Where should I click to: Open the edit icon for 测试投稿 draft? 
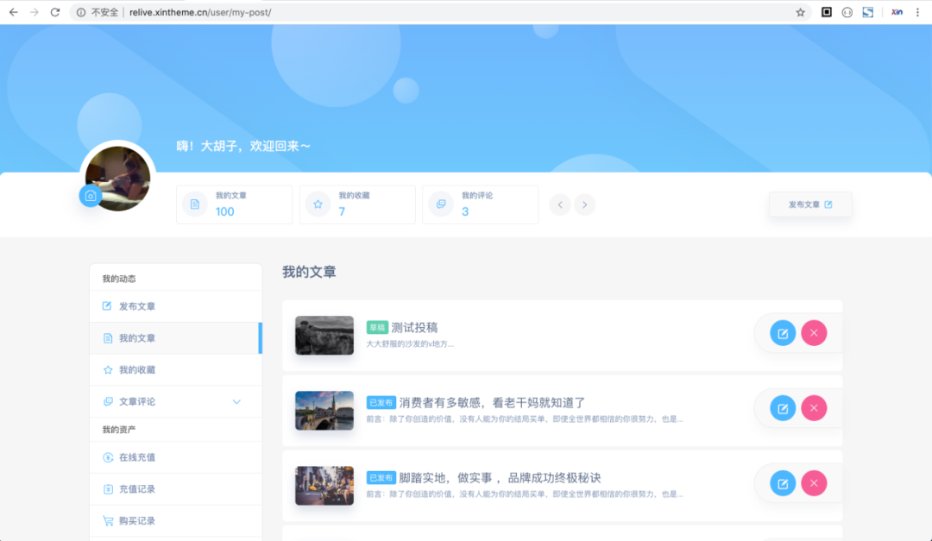point(783,332)
